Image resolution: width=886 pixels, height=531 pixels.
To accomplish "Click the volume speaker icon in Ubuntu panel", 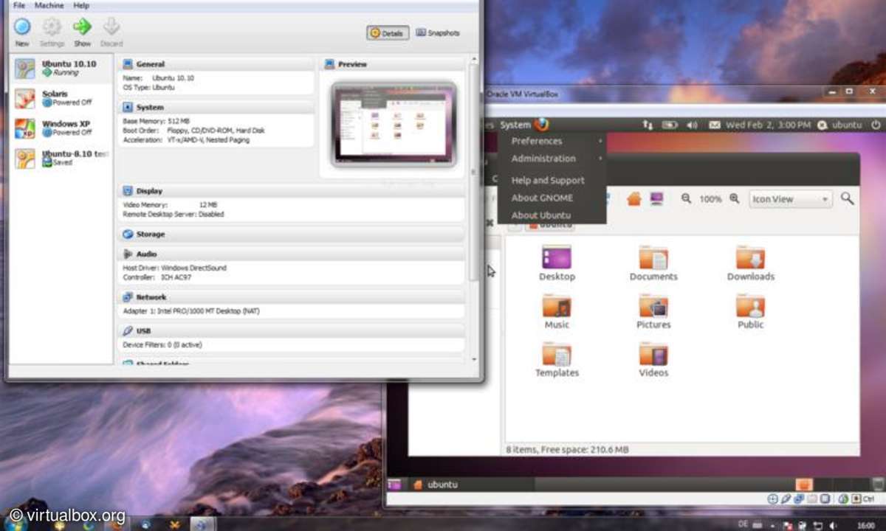I will (x=692, y=125).
